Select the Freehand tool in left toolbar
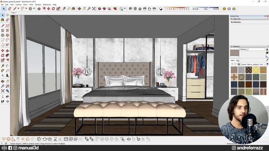 (x=8, y=26)
